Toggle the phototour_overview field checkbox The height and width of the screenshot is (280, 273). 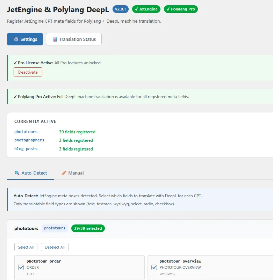click(154, 267)
